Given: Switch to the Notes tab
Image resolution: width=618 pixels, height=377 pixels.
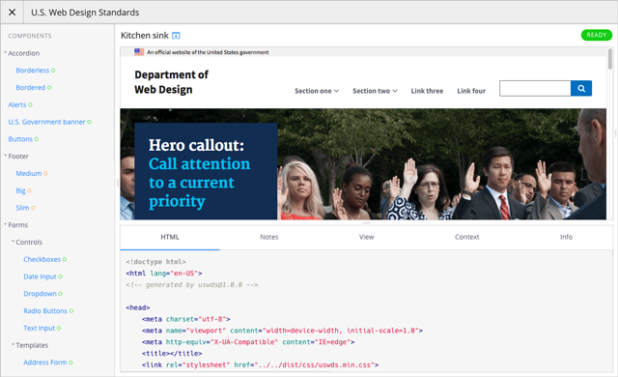Looking at the screenshot, I should click(x=269, y=238).
